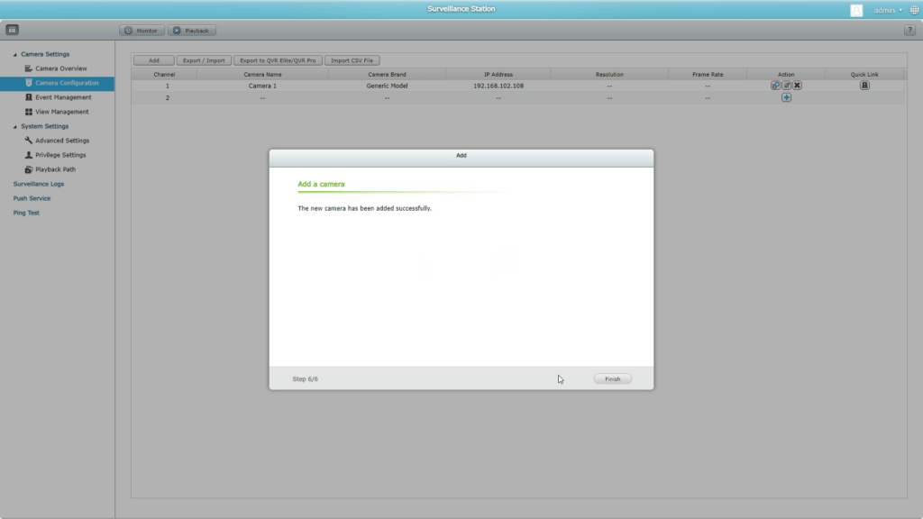Collapse the Camera Settings section

[14, 54]
